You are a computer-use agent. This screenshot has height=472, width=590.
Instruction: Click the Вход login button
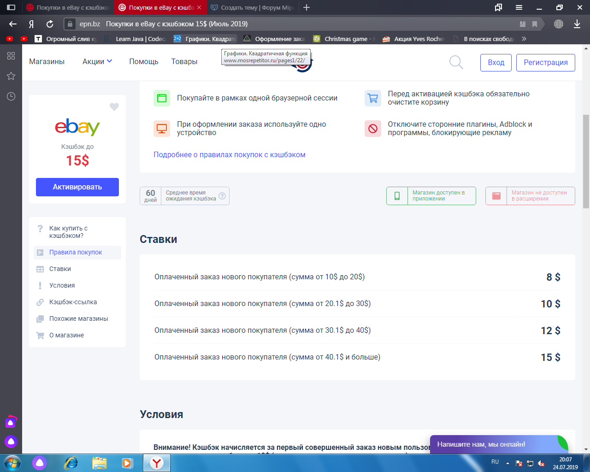click(x=496, y=62)
